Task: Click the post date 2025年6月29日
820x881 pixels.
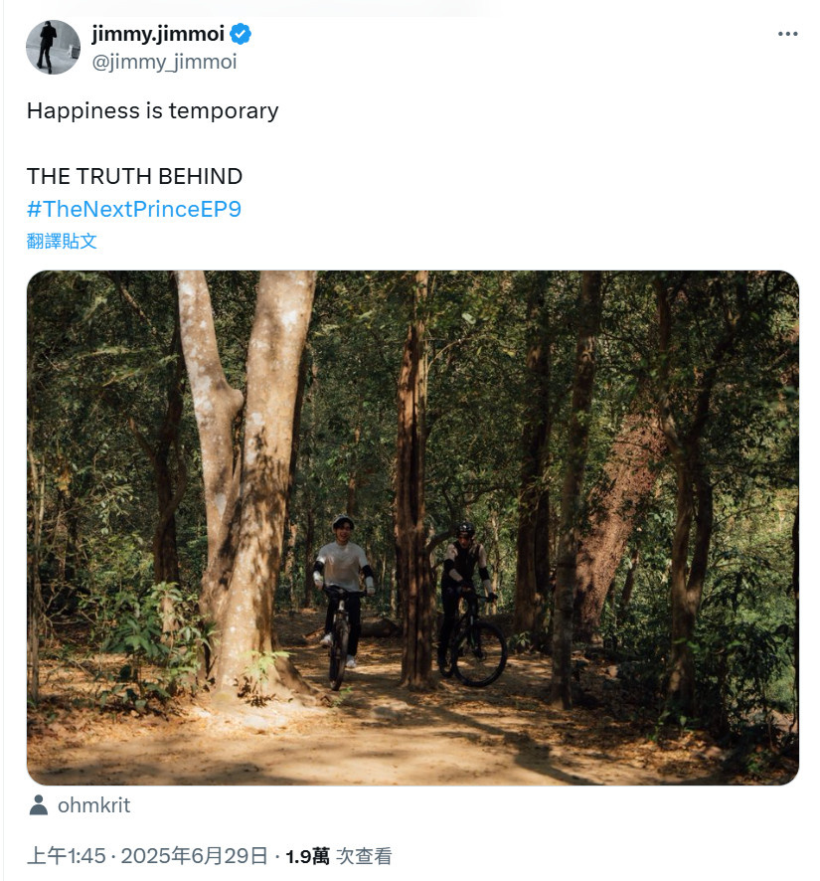Action: tap(195, 856)
